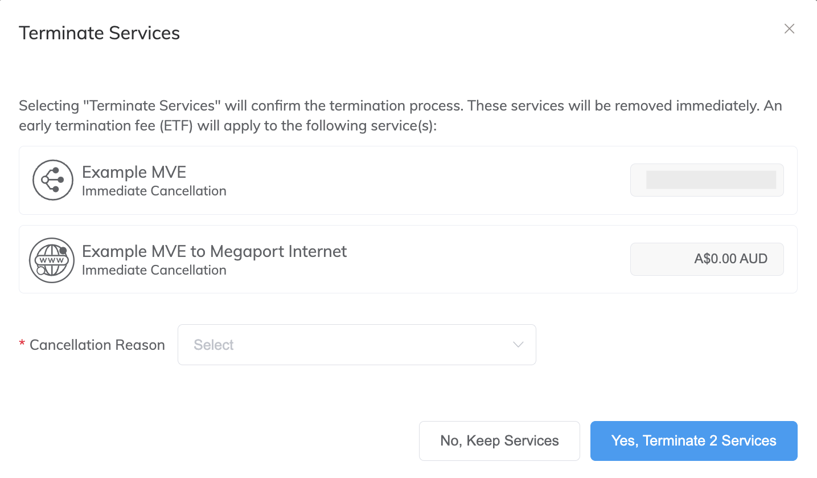Click the dropdown chevron arrow
Screen dimensions: 817x478
(x=518, y=345)
